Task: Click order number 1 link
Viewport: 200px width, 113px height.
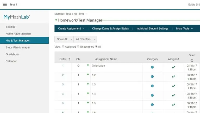Action: pyautogui.click(x=63, y=66)
